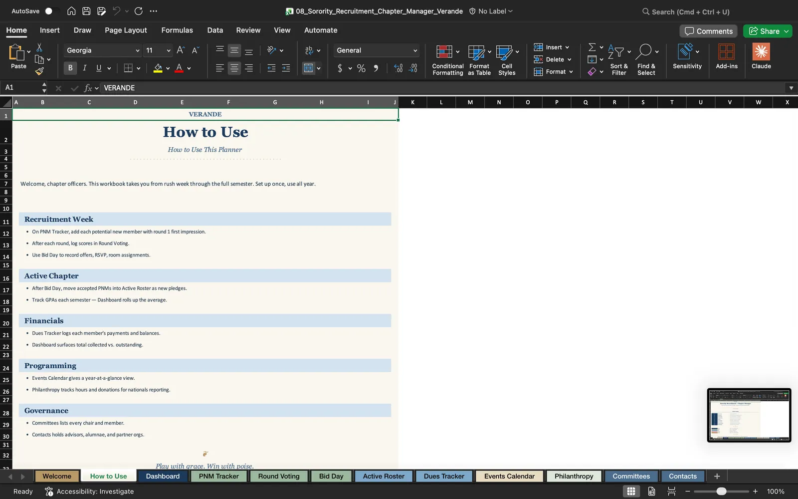The image size is (798, 499).
Task: Click the Name Box showing A1
Action: click(22, 88)
